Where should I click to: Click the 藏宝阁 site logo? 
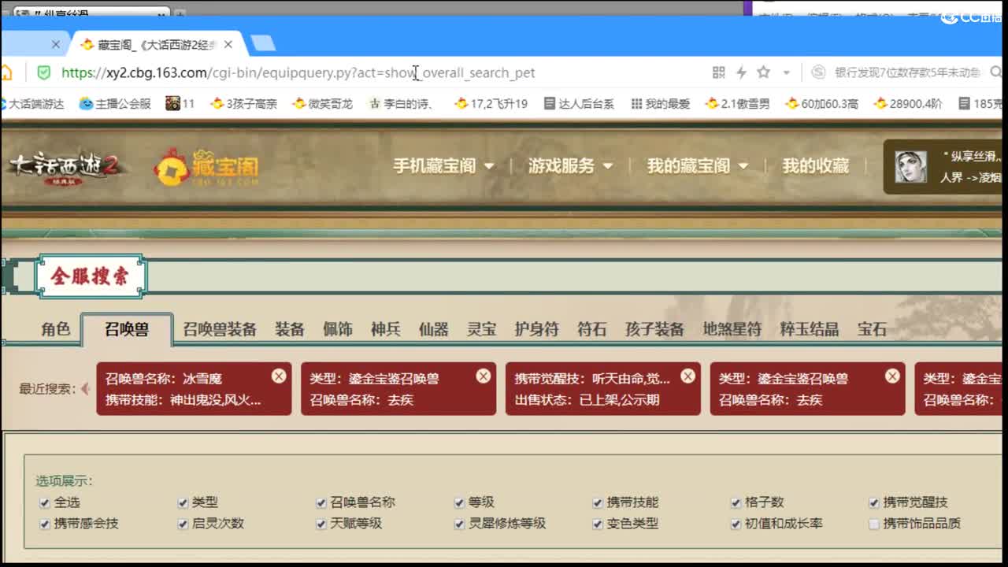(x=206, y=167)
